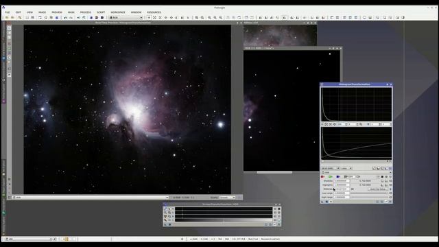
Task: Open the IMAGE menu
Action: coord(42,12)
